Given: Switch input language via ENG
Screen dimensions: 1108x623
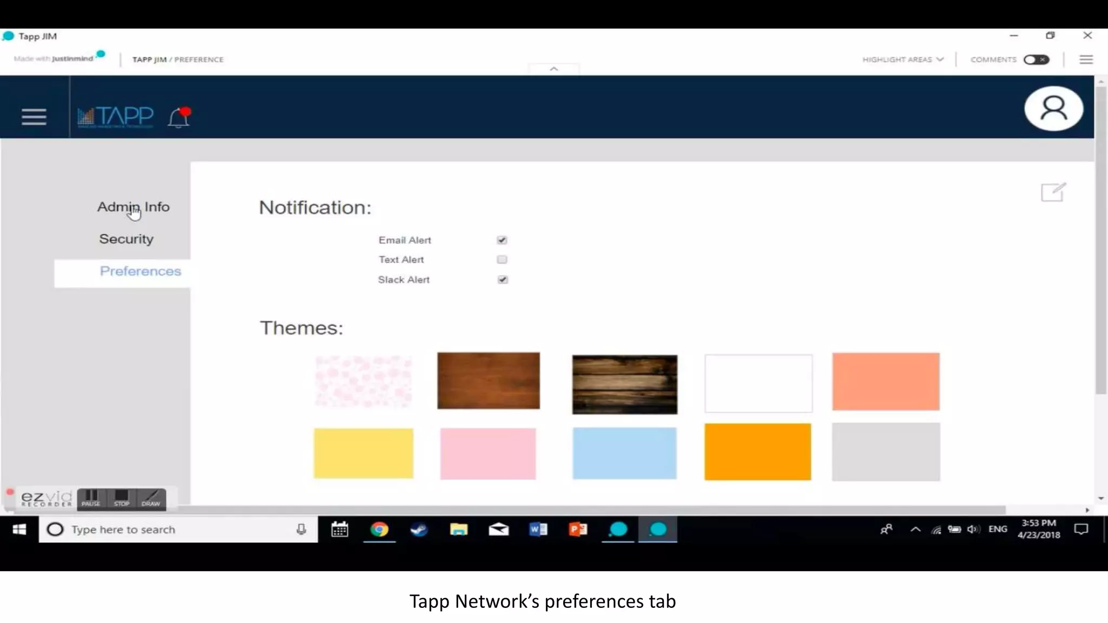Looking at the screenshot, I should (998, 529).
